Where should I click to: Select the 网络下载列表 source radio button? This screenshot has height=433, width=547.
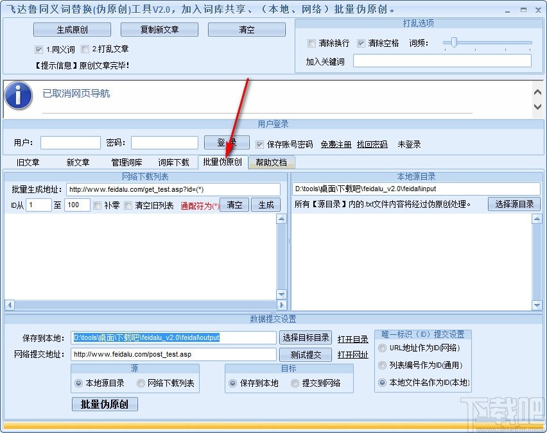click(x=141, y=383)
